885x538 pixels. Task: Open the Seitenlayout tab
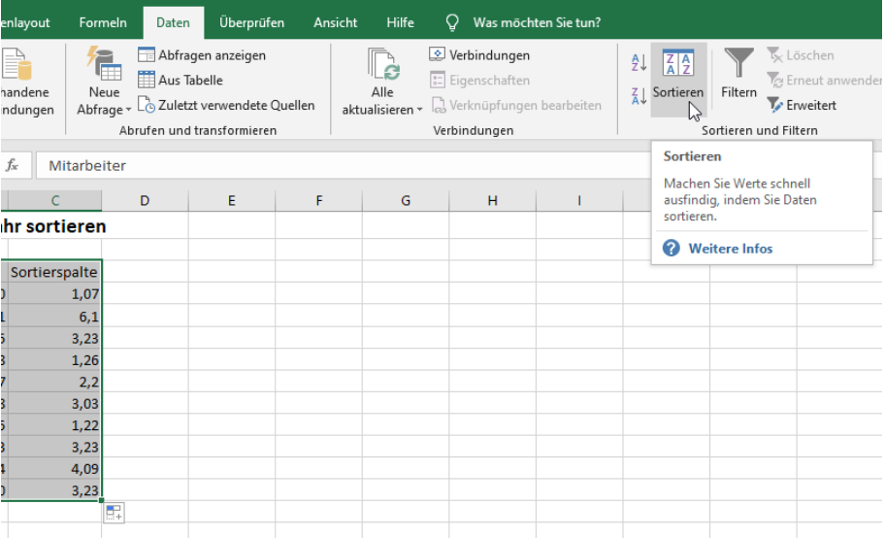point(25,22)
